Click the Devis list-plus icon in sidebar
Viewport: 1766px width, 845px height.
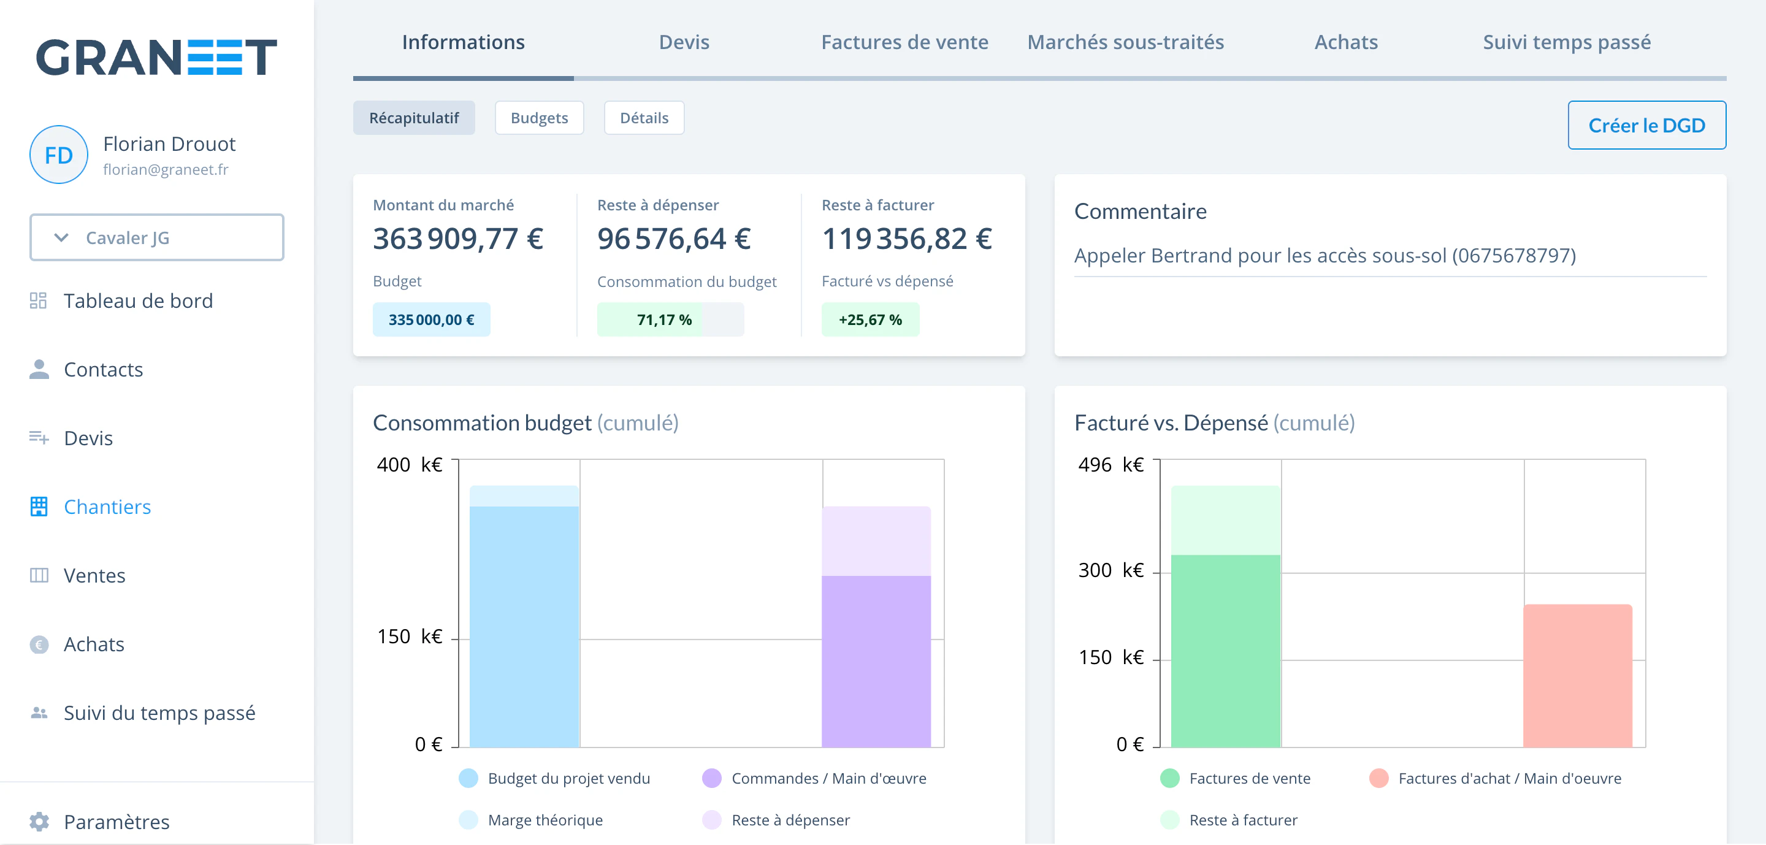point(39,437)
